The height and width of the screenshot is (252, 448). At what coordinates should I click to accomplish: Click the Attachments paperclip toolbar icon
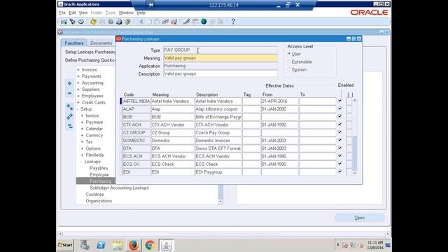pos(212,22)
